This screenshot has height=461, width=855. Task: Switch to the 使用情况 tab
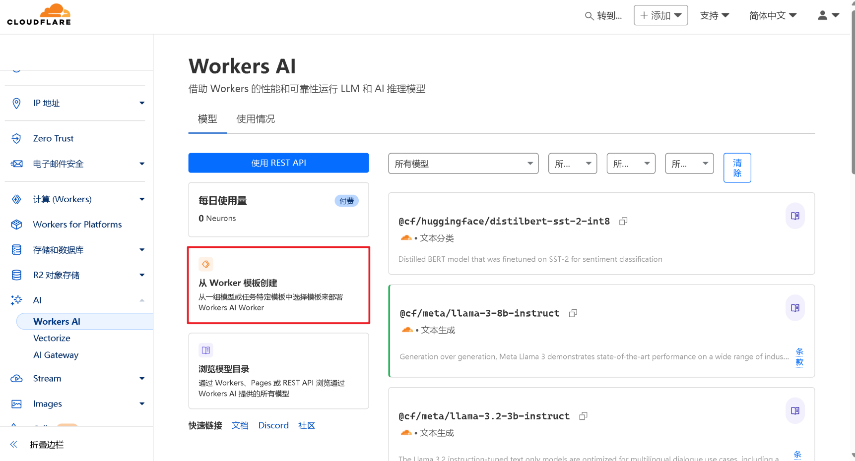tap(255, 119)
